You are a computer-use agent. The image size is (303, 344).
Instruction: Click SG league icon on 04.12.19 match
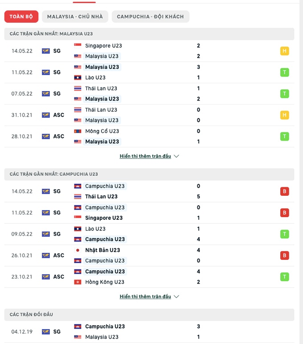(x=45, y=332)
